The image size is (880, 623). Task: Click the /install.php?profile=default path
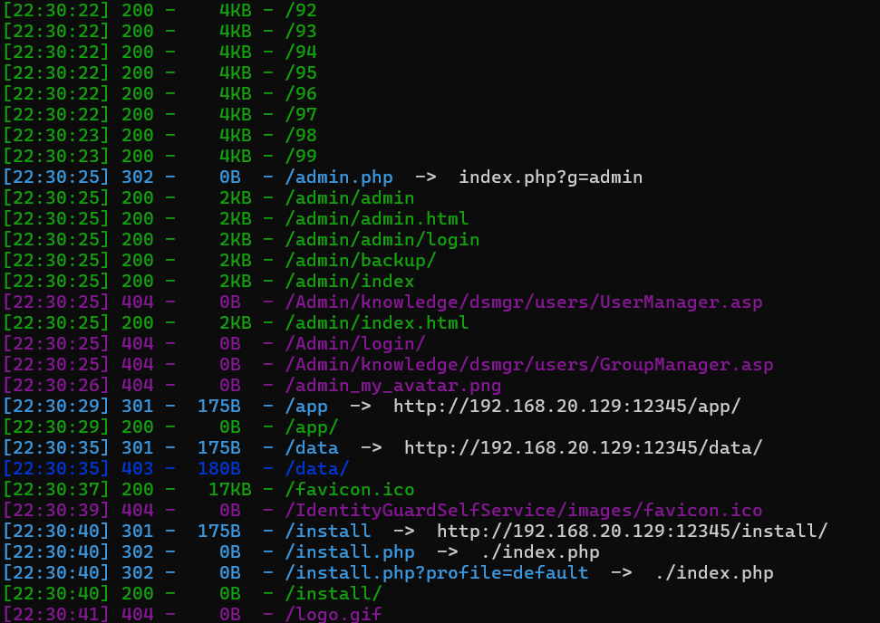437,572
